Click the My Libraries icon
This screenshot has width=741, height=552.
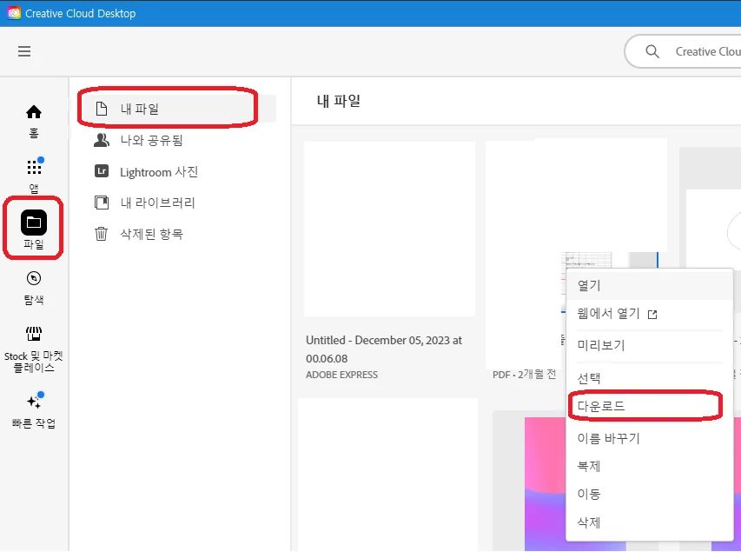click(102, 203)
